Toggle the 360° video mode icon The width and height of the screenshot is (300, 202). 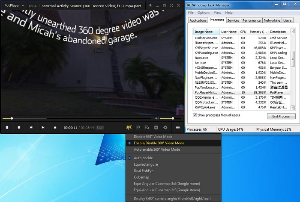(x=129, y=127)
